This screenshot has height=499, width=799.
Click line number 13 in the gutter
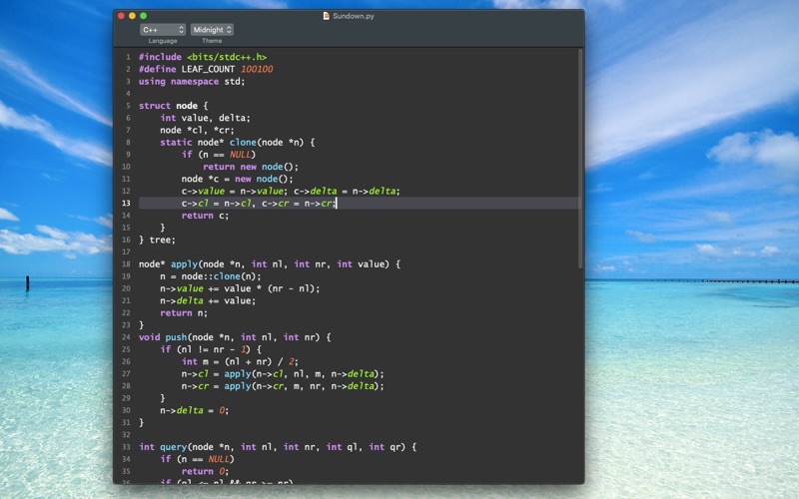(x=126, y=204)
